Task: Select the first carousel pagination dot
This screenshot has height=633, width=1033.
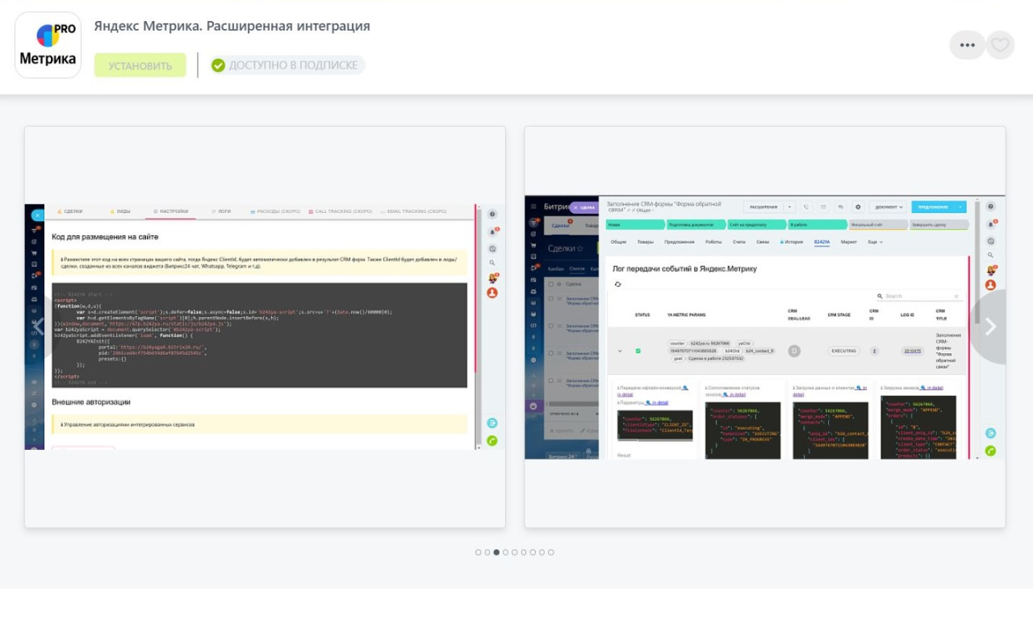Action: pos(479,552)
